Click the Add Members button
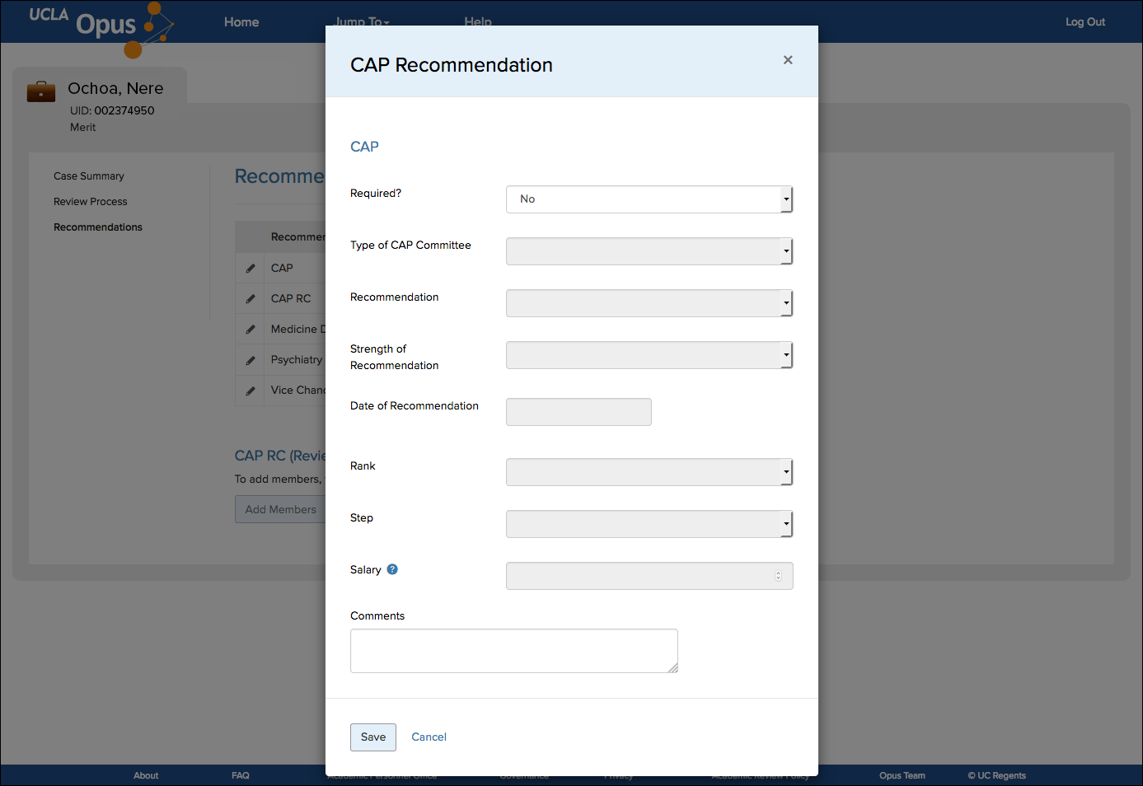The height and width of the screenshot is (786, 1143). [280, 509]
